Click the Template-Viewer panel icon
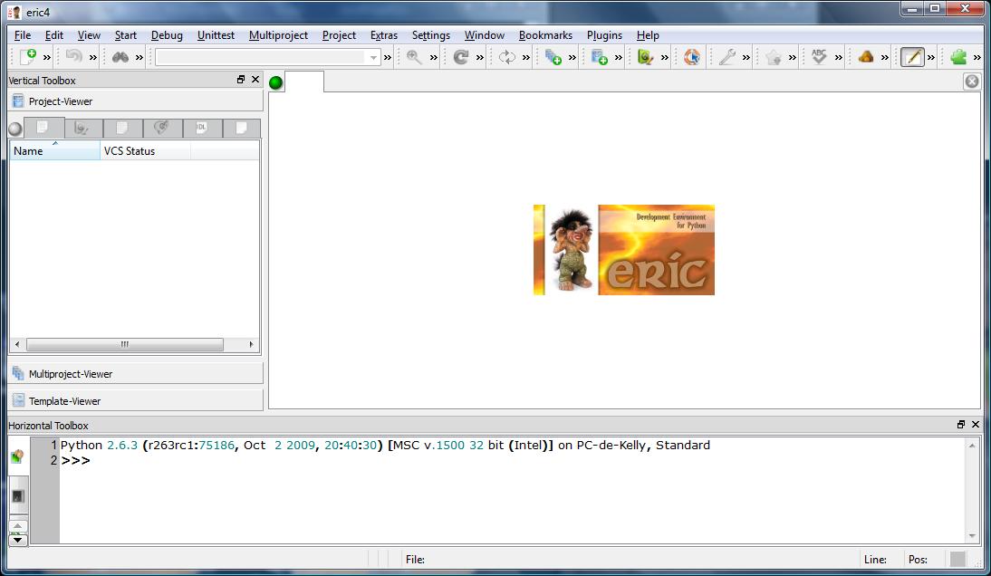The width and height of the screenshot is (991, 576). pyautogui.click(x=18, y=400)
